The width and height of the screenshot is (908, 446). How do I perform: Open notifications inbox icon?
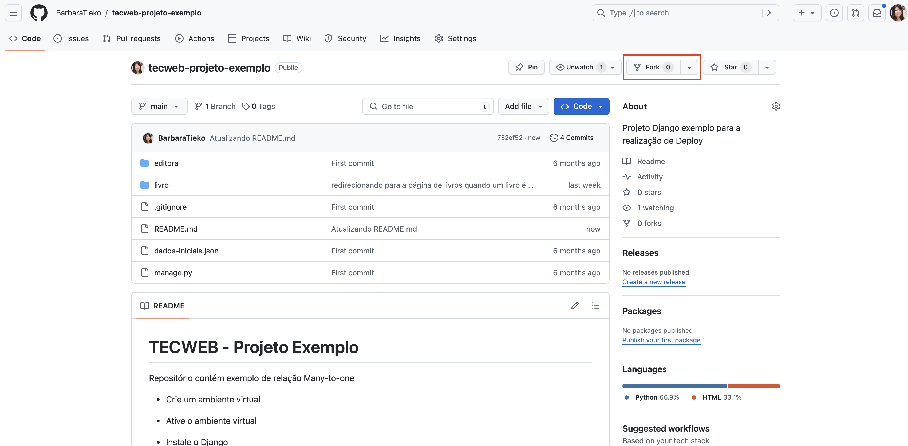tap(877, 13)
